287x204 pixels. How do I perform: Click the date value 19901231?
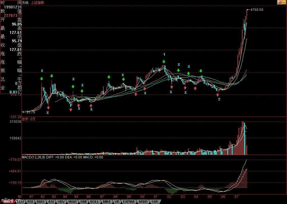point(13,7)
